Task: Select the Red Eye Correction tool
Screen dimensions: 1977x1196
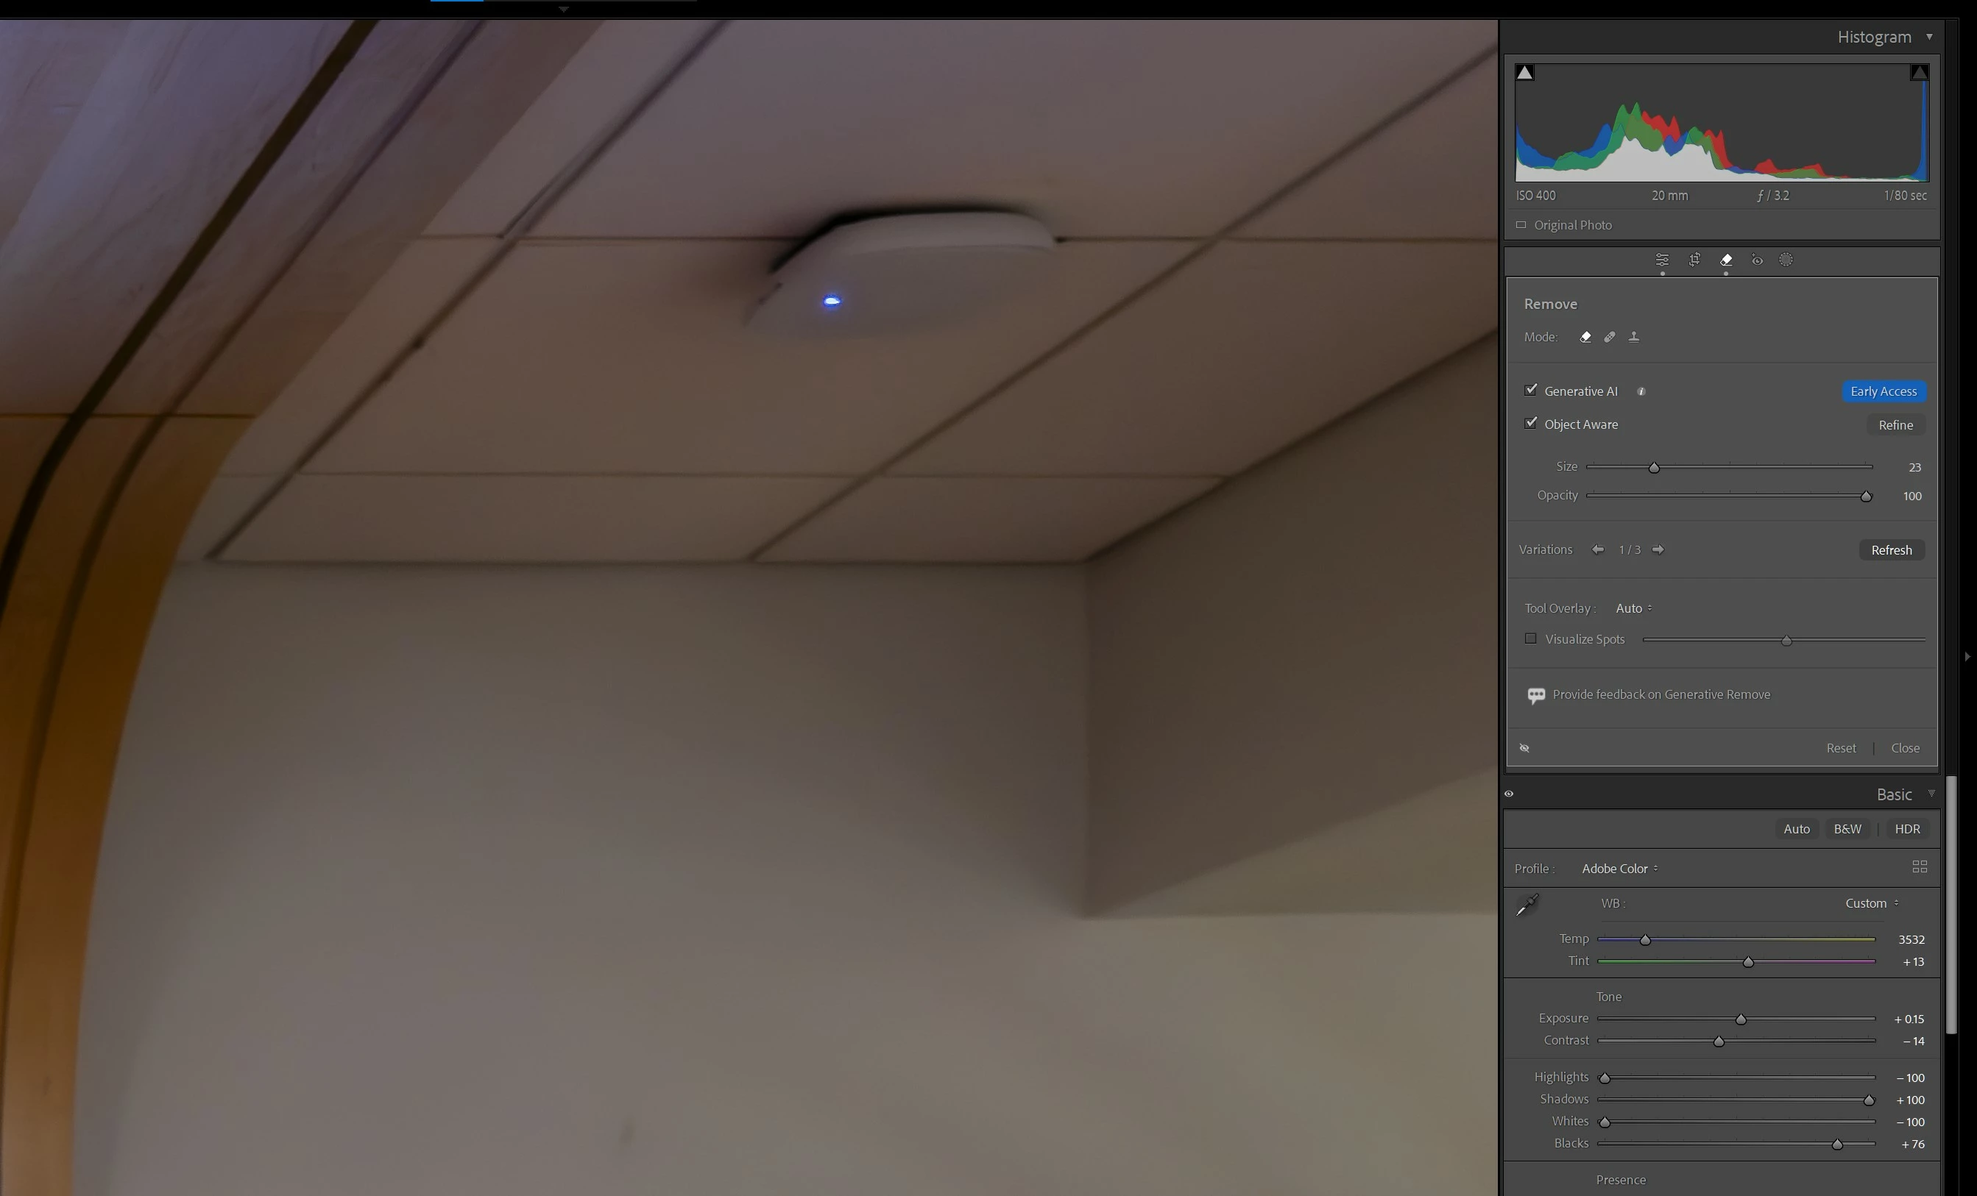Action: pyautogui.click(x=1756, y=260)
